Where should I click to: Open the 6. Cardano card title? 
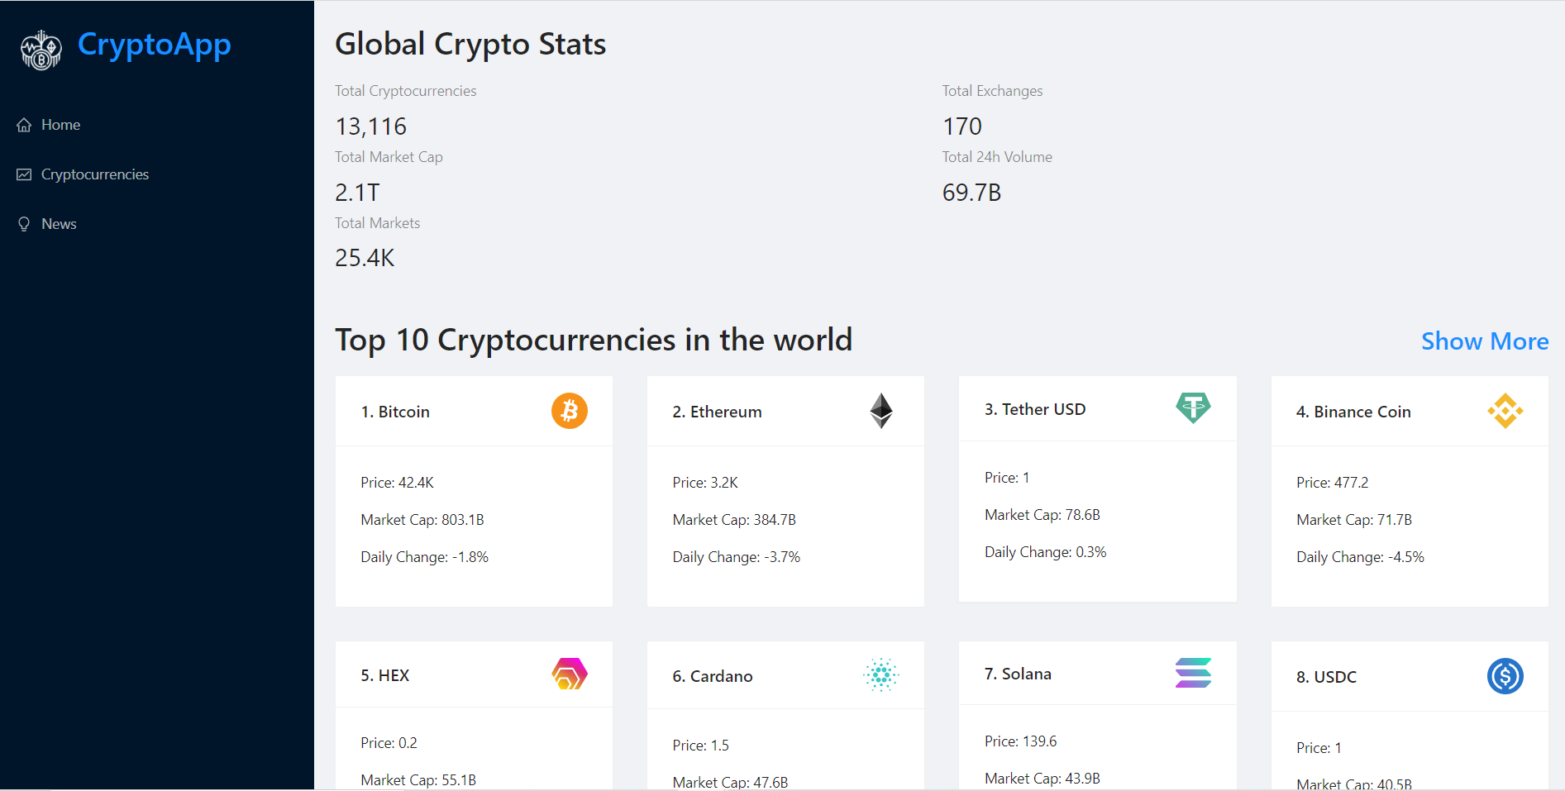coord(712,676)
